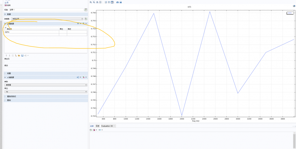
Task: Switch to the 日志 log tab
Action: coord(98,126)
